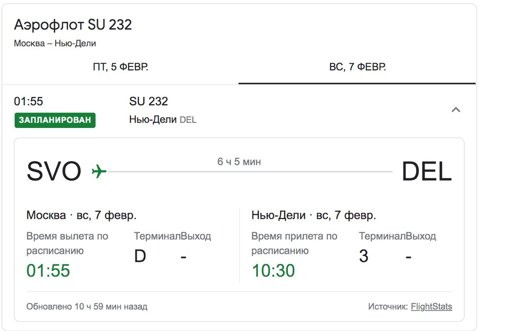Click the scheduled departure time 01:55 in green
This screenshot has height=331, width=507.
point(48,271)
